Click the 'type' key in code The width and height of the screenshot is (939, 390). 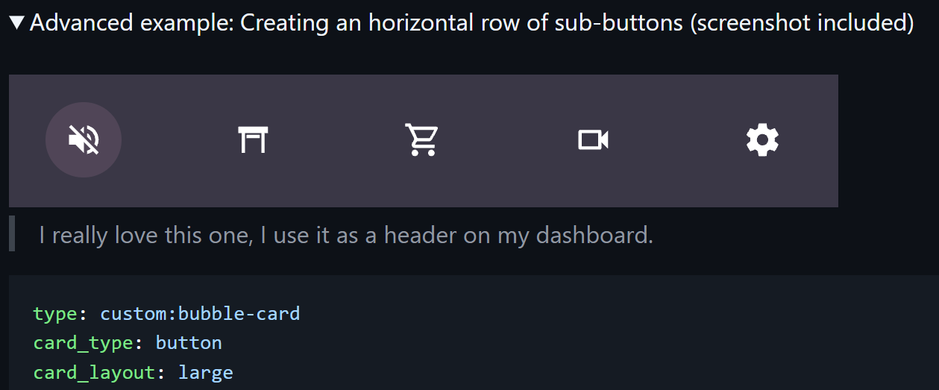[x=54, y=313]
